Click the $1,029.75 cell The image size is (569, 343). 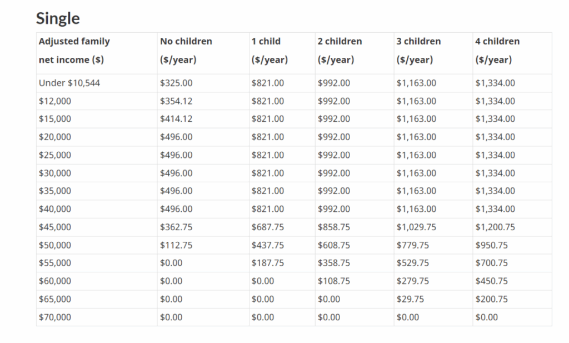[x=416, y=227]
